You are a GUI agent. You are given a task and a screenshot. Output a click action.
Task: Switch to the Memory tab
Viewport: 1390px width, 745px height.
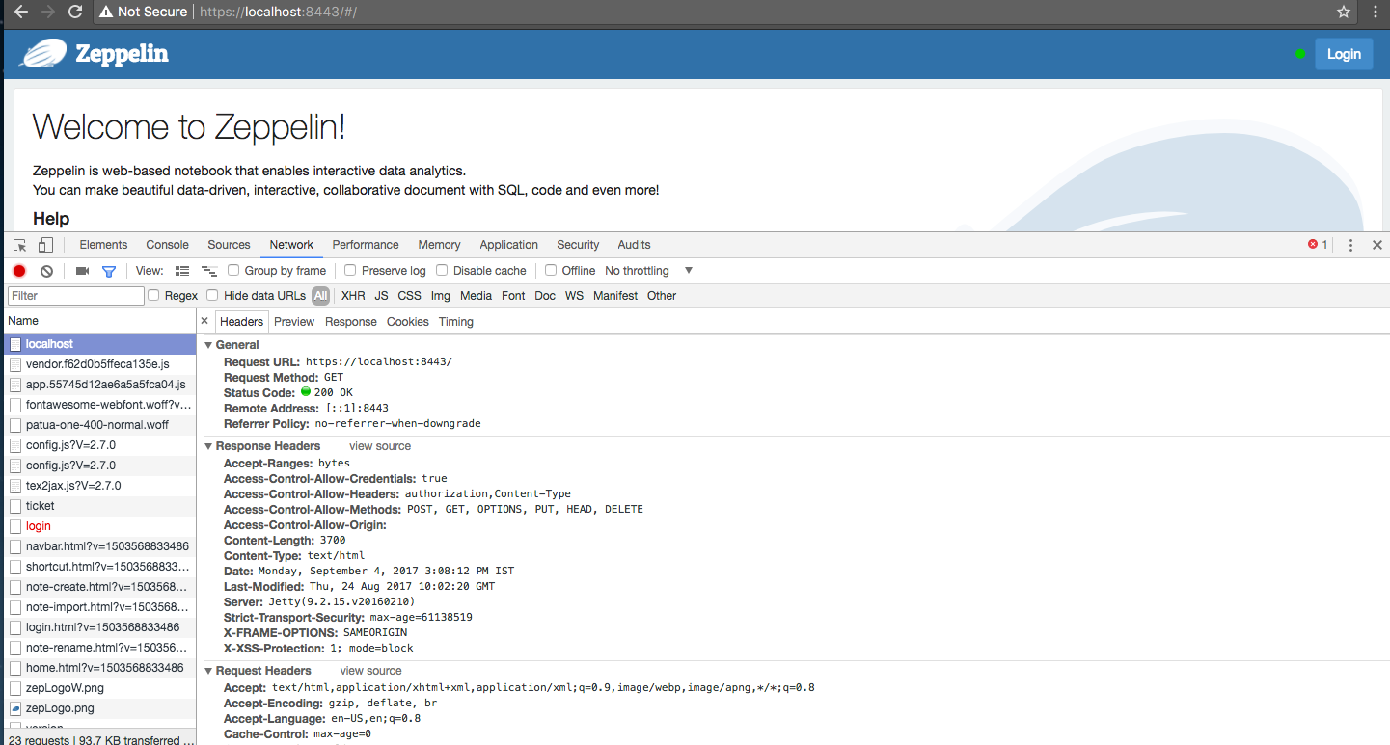coord(439,245)
